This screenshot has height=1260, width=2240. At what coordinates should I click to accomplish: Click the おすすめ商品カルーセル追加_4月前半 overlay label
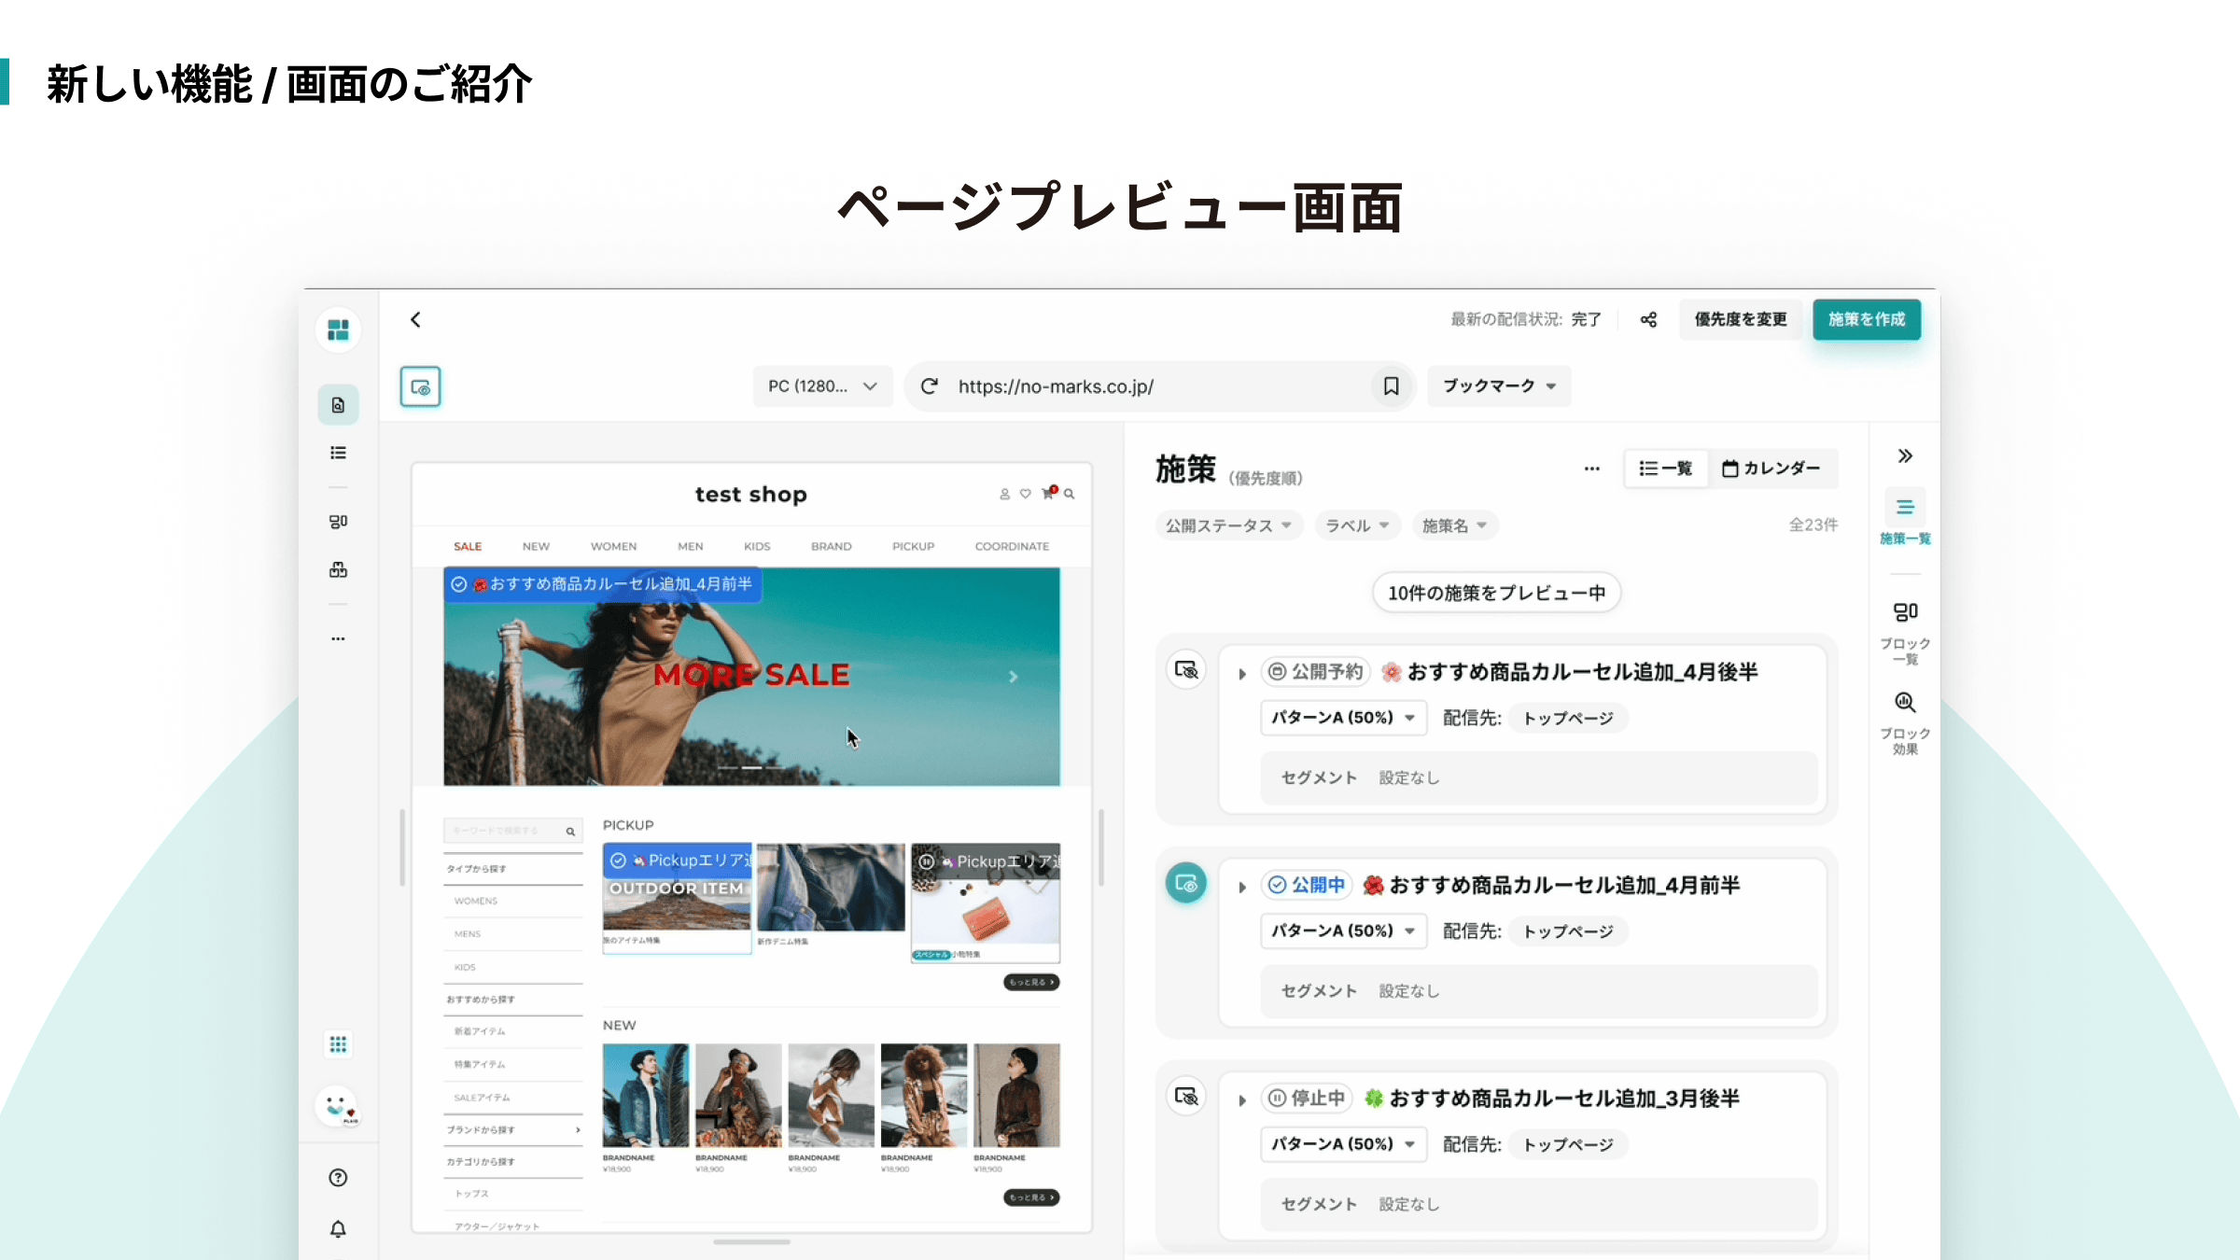603,584
